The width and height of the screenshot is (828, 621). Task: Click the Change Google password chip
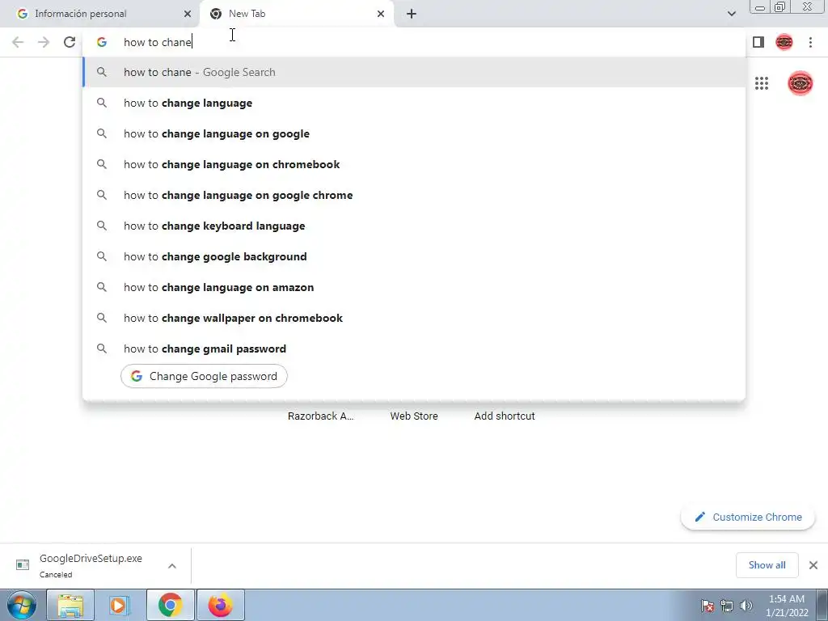[204, 376]
